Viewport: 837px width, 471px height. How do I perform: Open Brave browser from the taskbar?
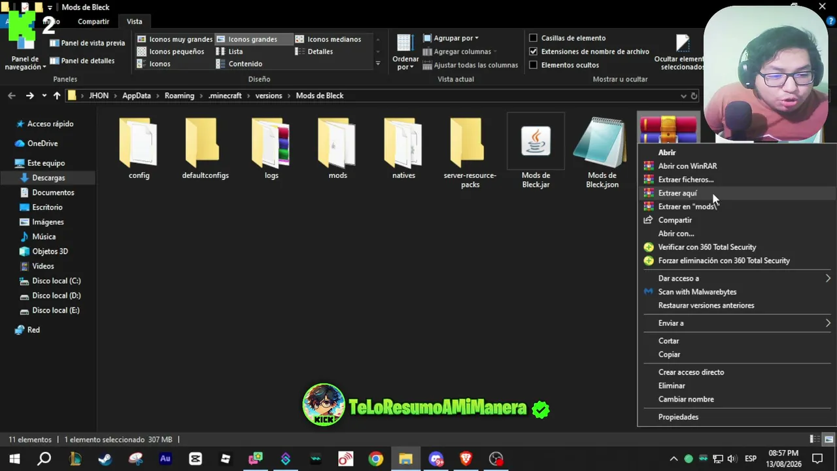(466, 459)
